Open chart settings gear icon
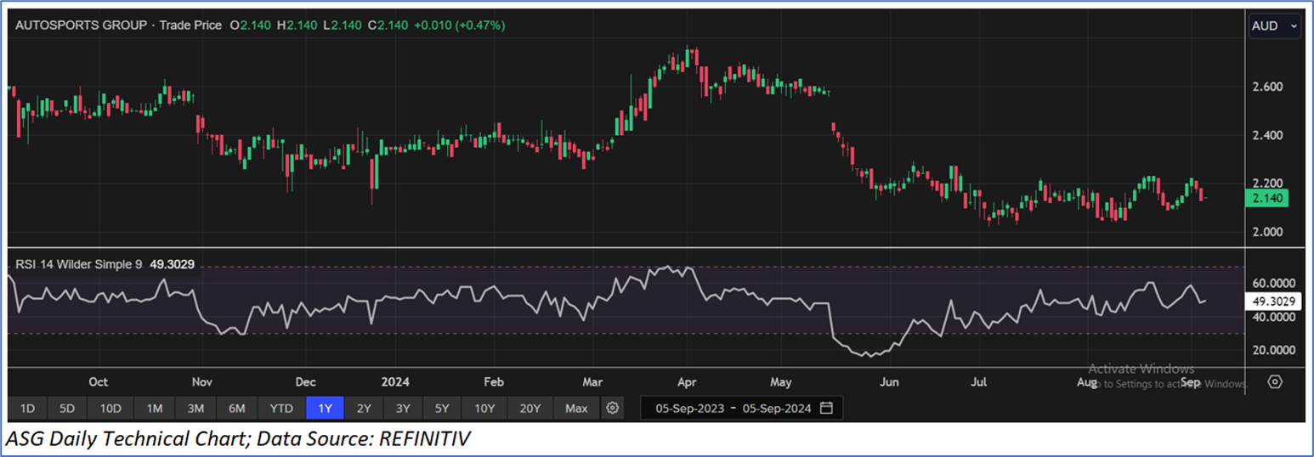This screenshot has width=1314, height=457. point(612,409)
